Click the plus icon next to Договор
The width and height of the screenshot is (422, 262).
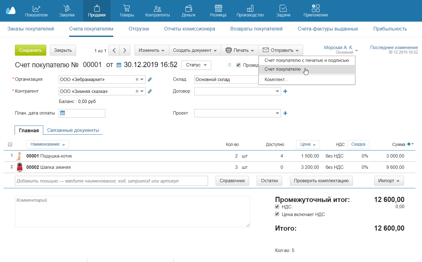(x=285, y=91)
